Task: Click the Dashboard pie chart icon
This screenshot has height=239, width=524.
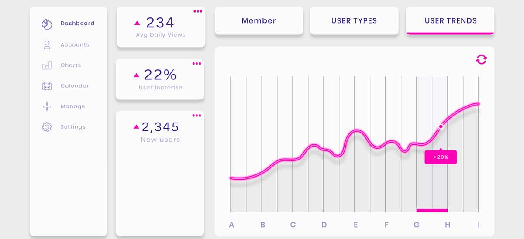Action: pyautogui.click(x=47, y=24)
